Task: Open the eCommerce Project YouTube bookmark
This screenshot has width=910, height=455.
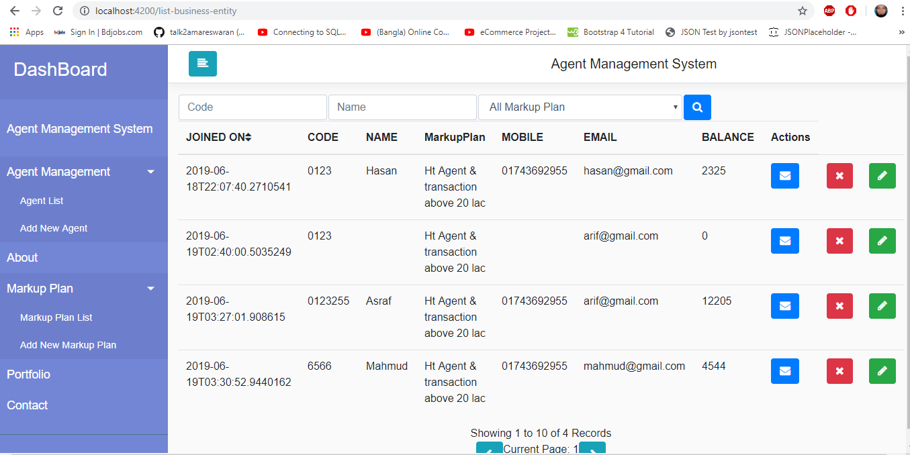Action: coord(510,32)
